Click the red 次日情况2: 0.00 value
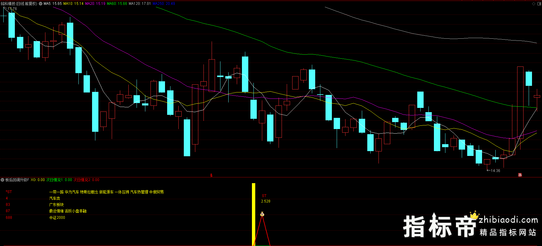542x246 pixels. tap(86, 180)
